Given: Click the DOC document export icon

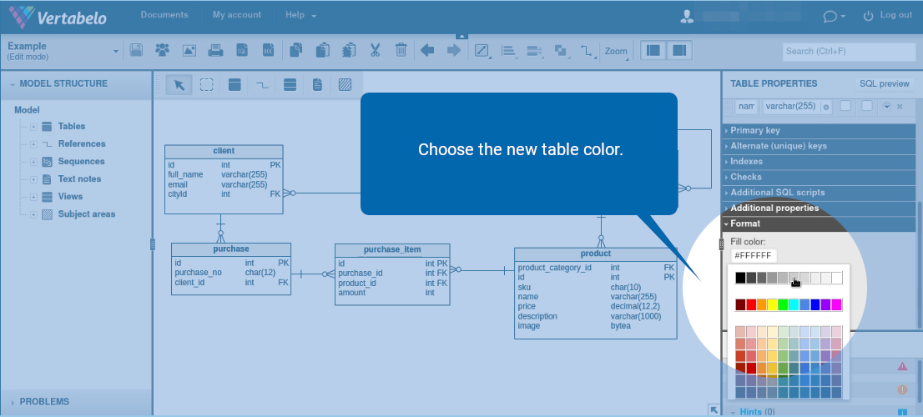Looking at the screenshot, I should click(x=268, y=51).
